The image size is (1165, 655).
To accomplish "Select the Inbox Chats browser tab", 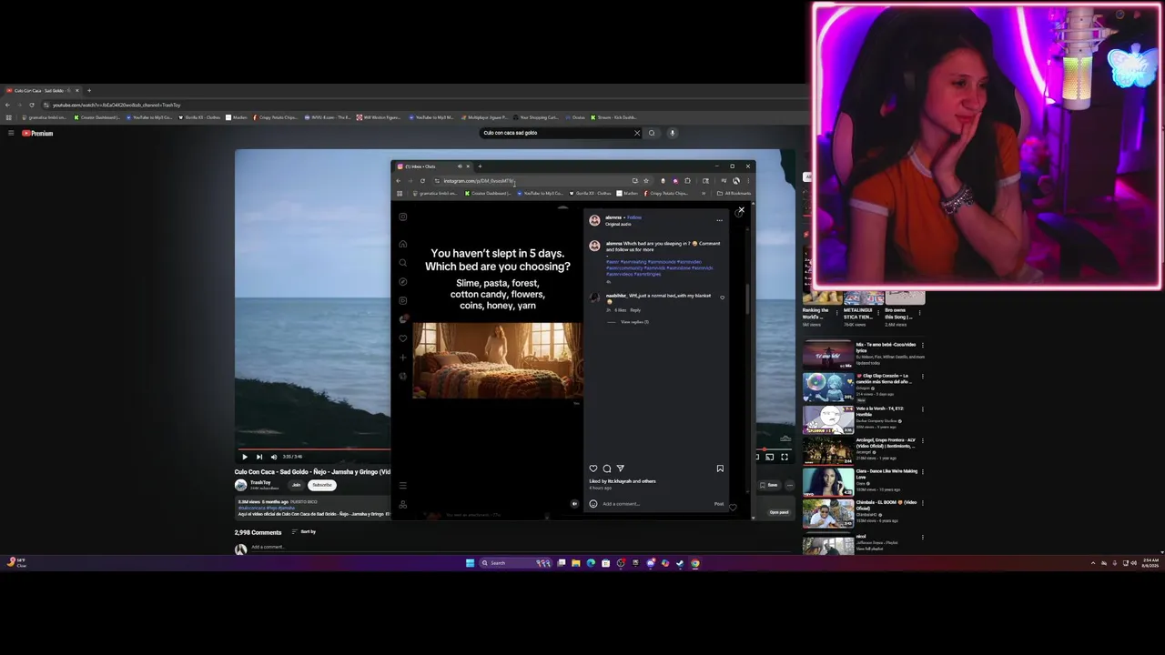I will 432,166.
